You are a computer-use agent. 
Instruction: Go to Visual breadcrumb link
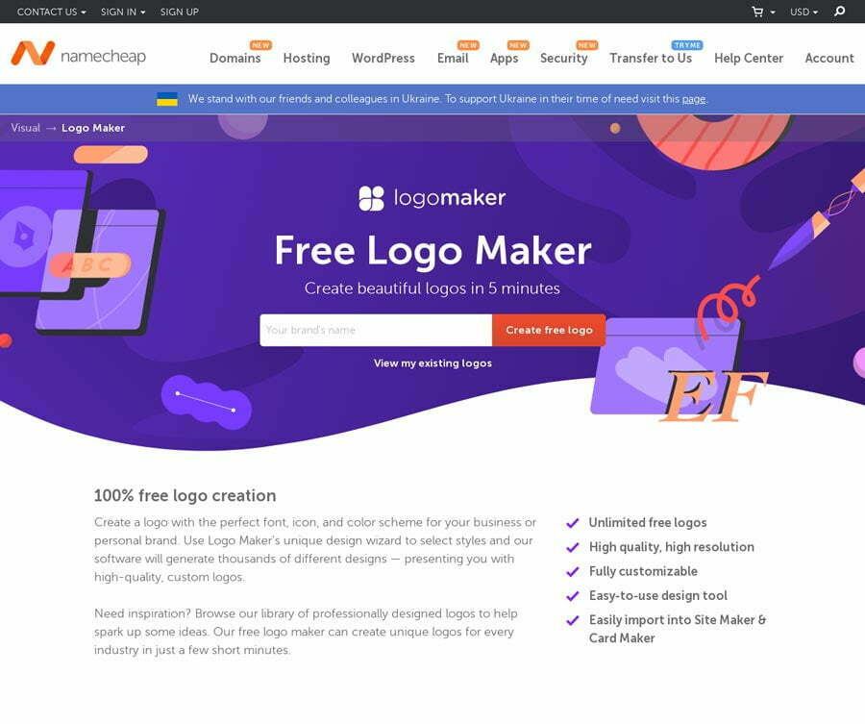point(25,128)
